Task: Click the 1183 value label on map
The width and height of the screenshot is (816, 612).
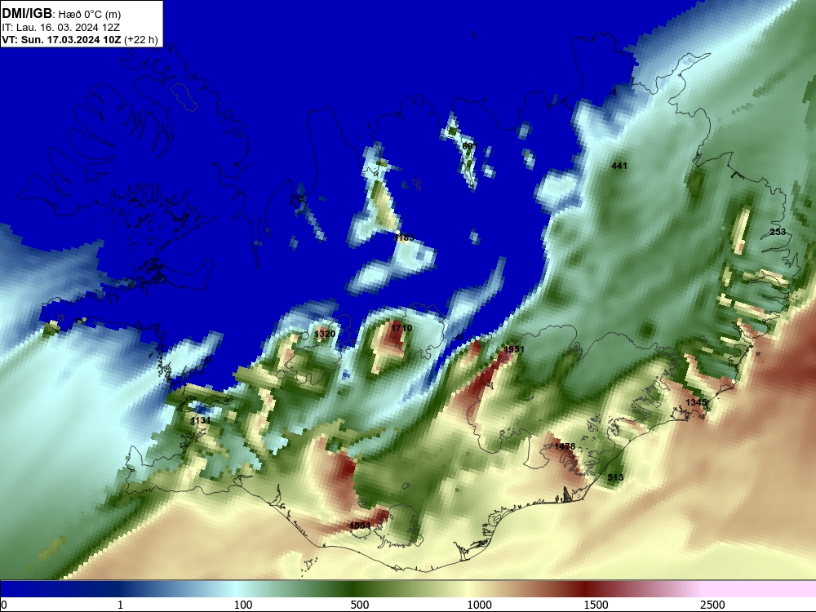Action: pyautogui.click(x=405, y=237)
